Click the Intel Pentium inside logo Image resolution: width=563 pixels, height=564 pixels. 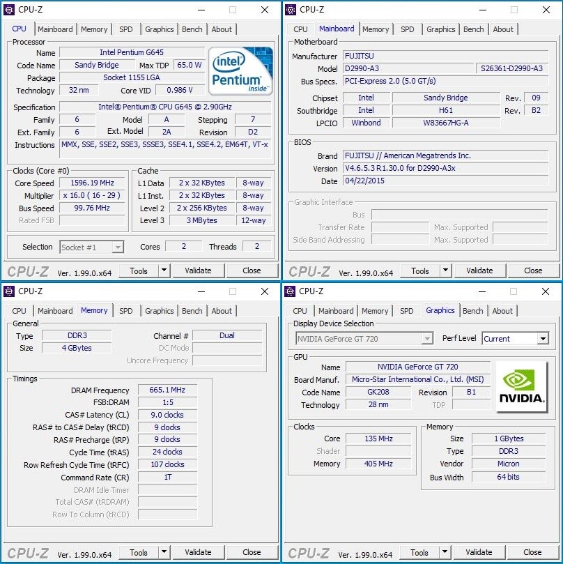coord(240,71)
